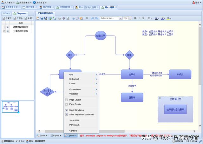
Task: Switch to the 图1 - 授权他人使用 tab
Action: pyautogui.click(x=86, y=7)
